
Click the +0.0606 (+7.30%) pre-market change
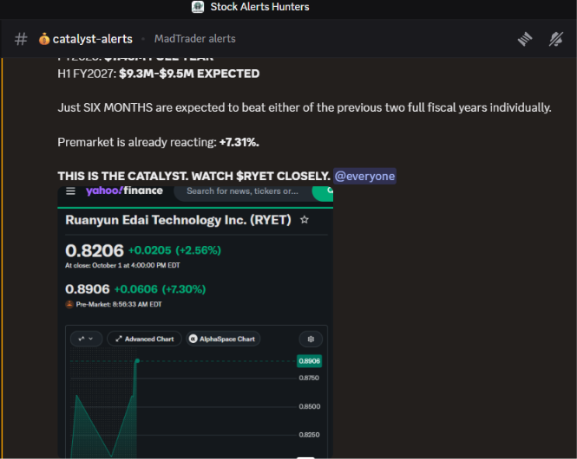(160, 289)
